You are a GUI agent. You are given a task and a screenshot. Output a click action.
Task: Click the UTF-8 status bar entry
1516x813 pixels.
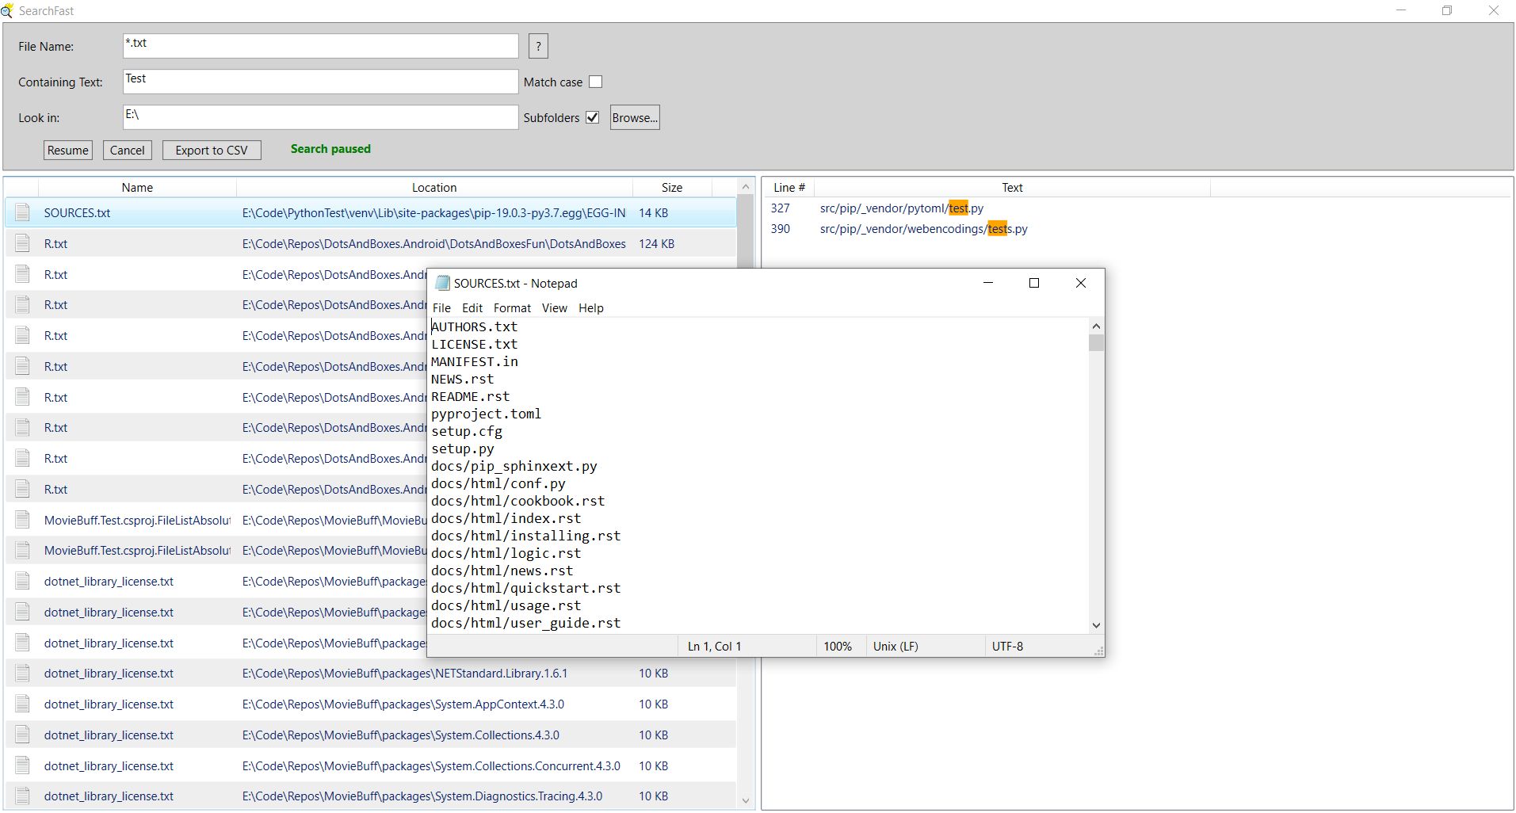click(x=1007, y=647)
